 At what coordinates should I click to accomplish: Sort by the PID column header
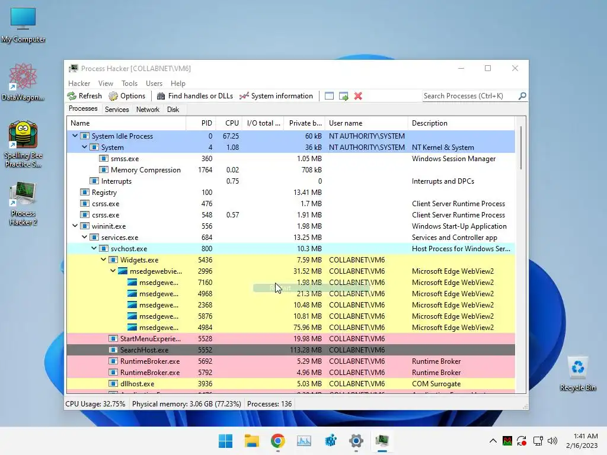click(201, 123)
